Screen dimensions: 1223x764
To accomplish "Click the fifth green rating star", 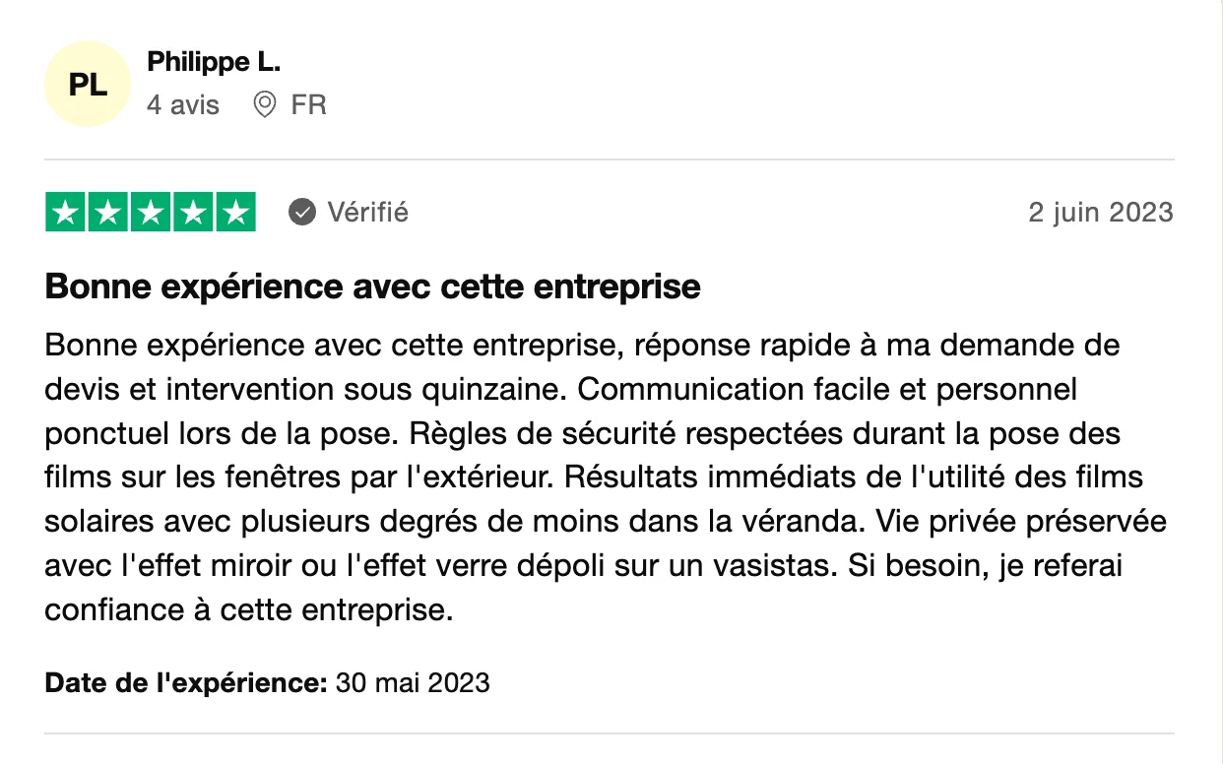I will pyautogui.click(x=235, y=213).
